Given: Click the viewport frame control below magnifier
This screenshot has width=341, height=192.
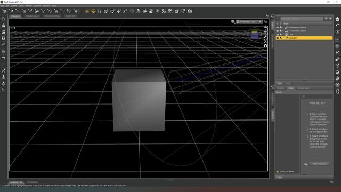Looking at the screenshot, I should [265, 41].
